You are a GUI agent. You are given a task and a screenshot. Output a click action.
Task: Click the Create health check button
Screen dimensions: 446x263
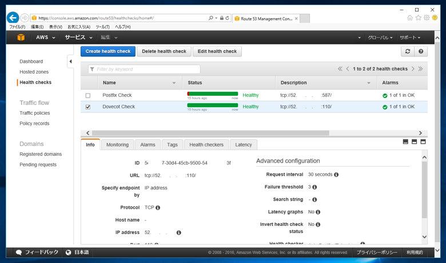[108, 51]
